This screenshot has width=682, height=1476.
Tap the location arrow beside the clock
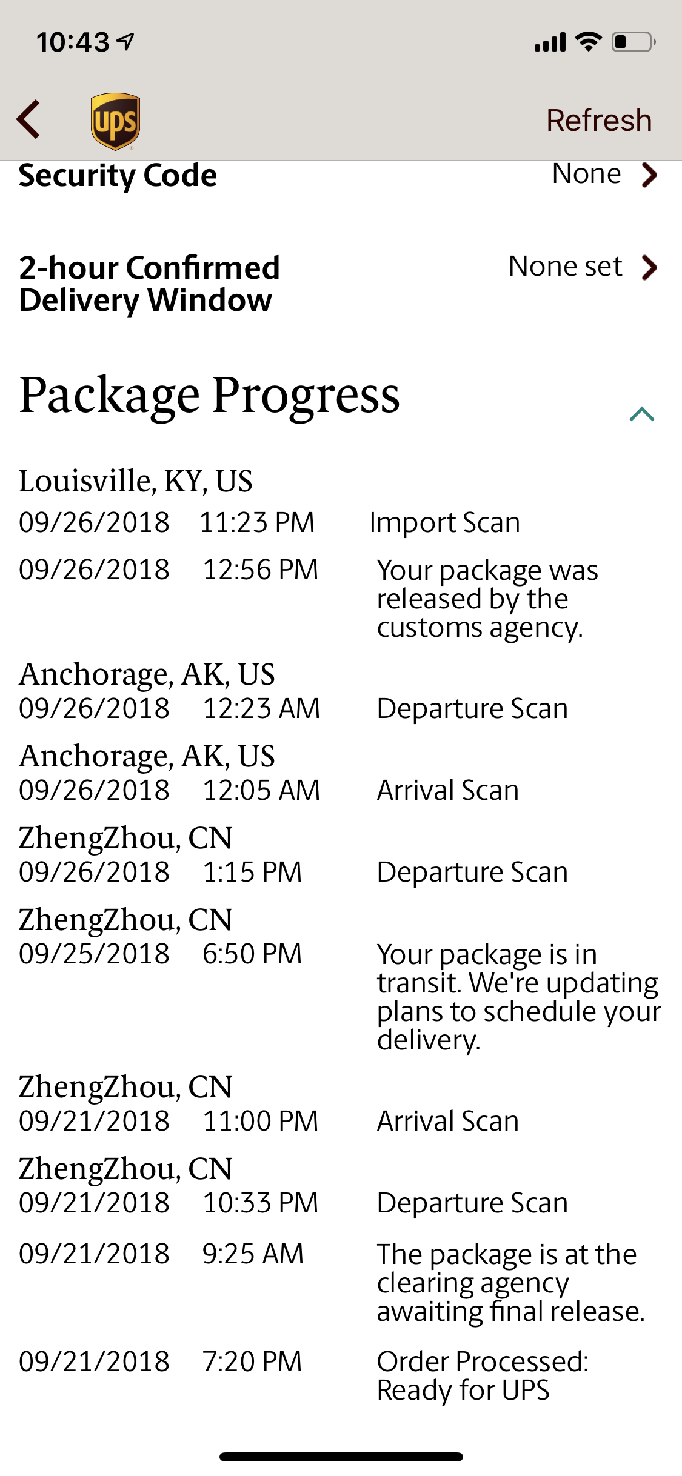[126, 42]
